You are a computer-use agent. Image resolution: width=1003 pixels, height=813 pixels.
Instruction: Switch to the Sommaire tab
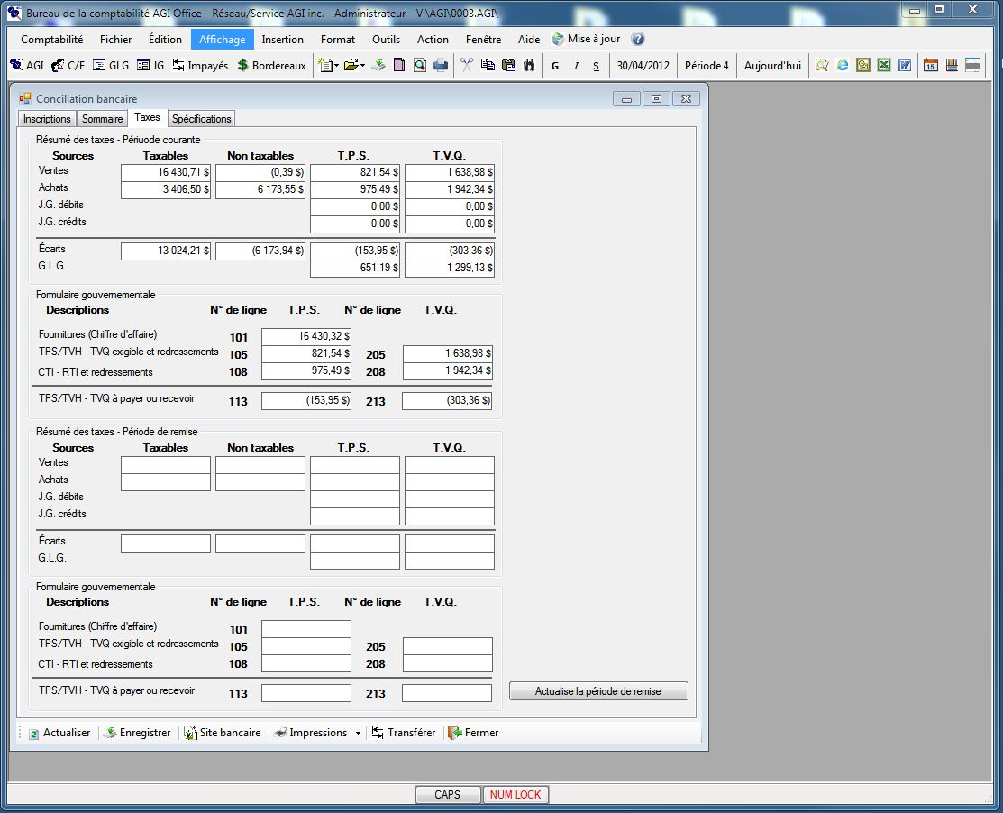(103, 119)
